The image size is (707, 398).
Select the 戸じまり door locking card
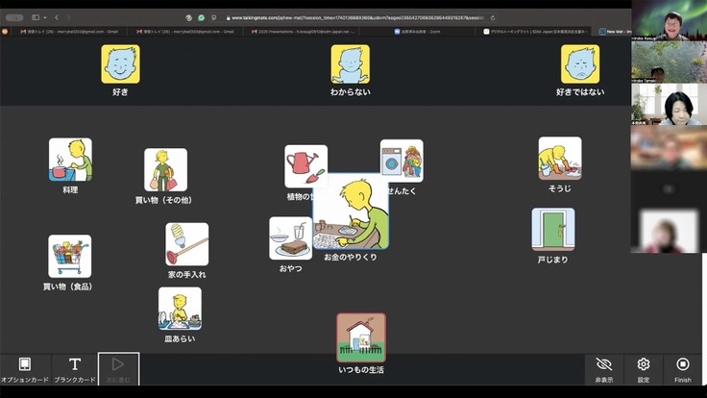click(553, 230)
